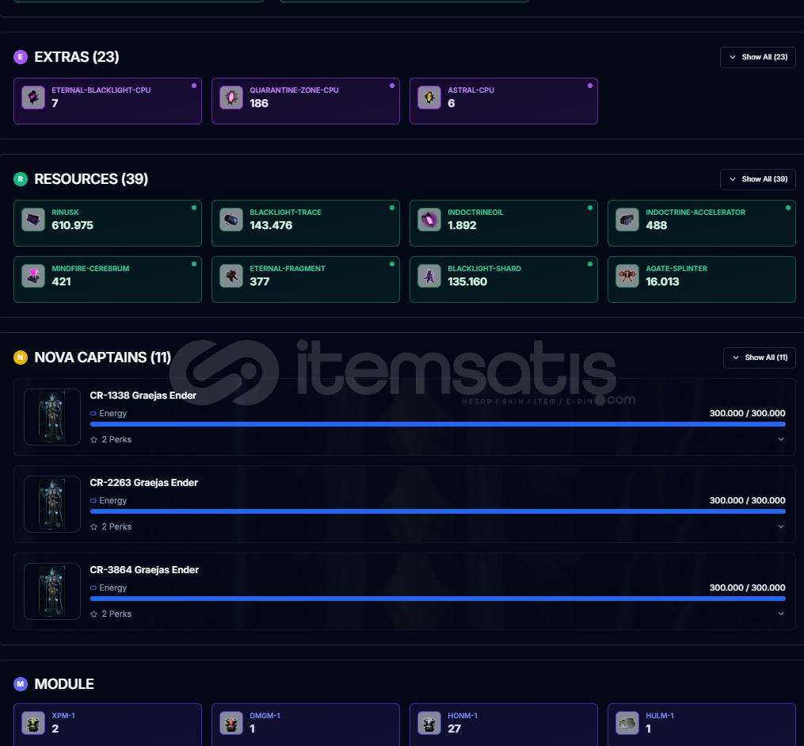
Task: Click the CR-3864 energy progress bar
Action: tap(438, 599)
